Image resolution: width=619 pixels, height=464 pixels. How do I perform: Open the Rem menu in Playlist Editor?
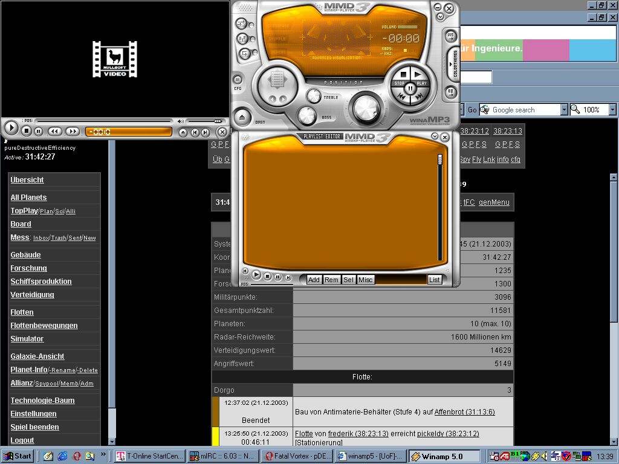tap(331, 280)
